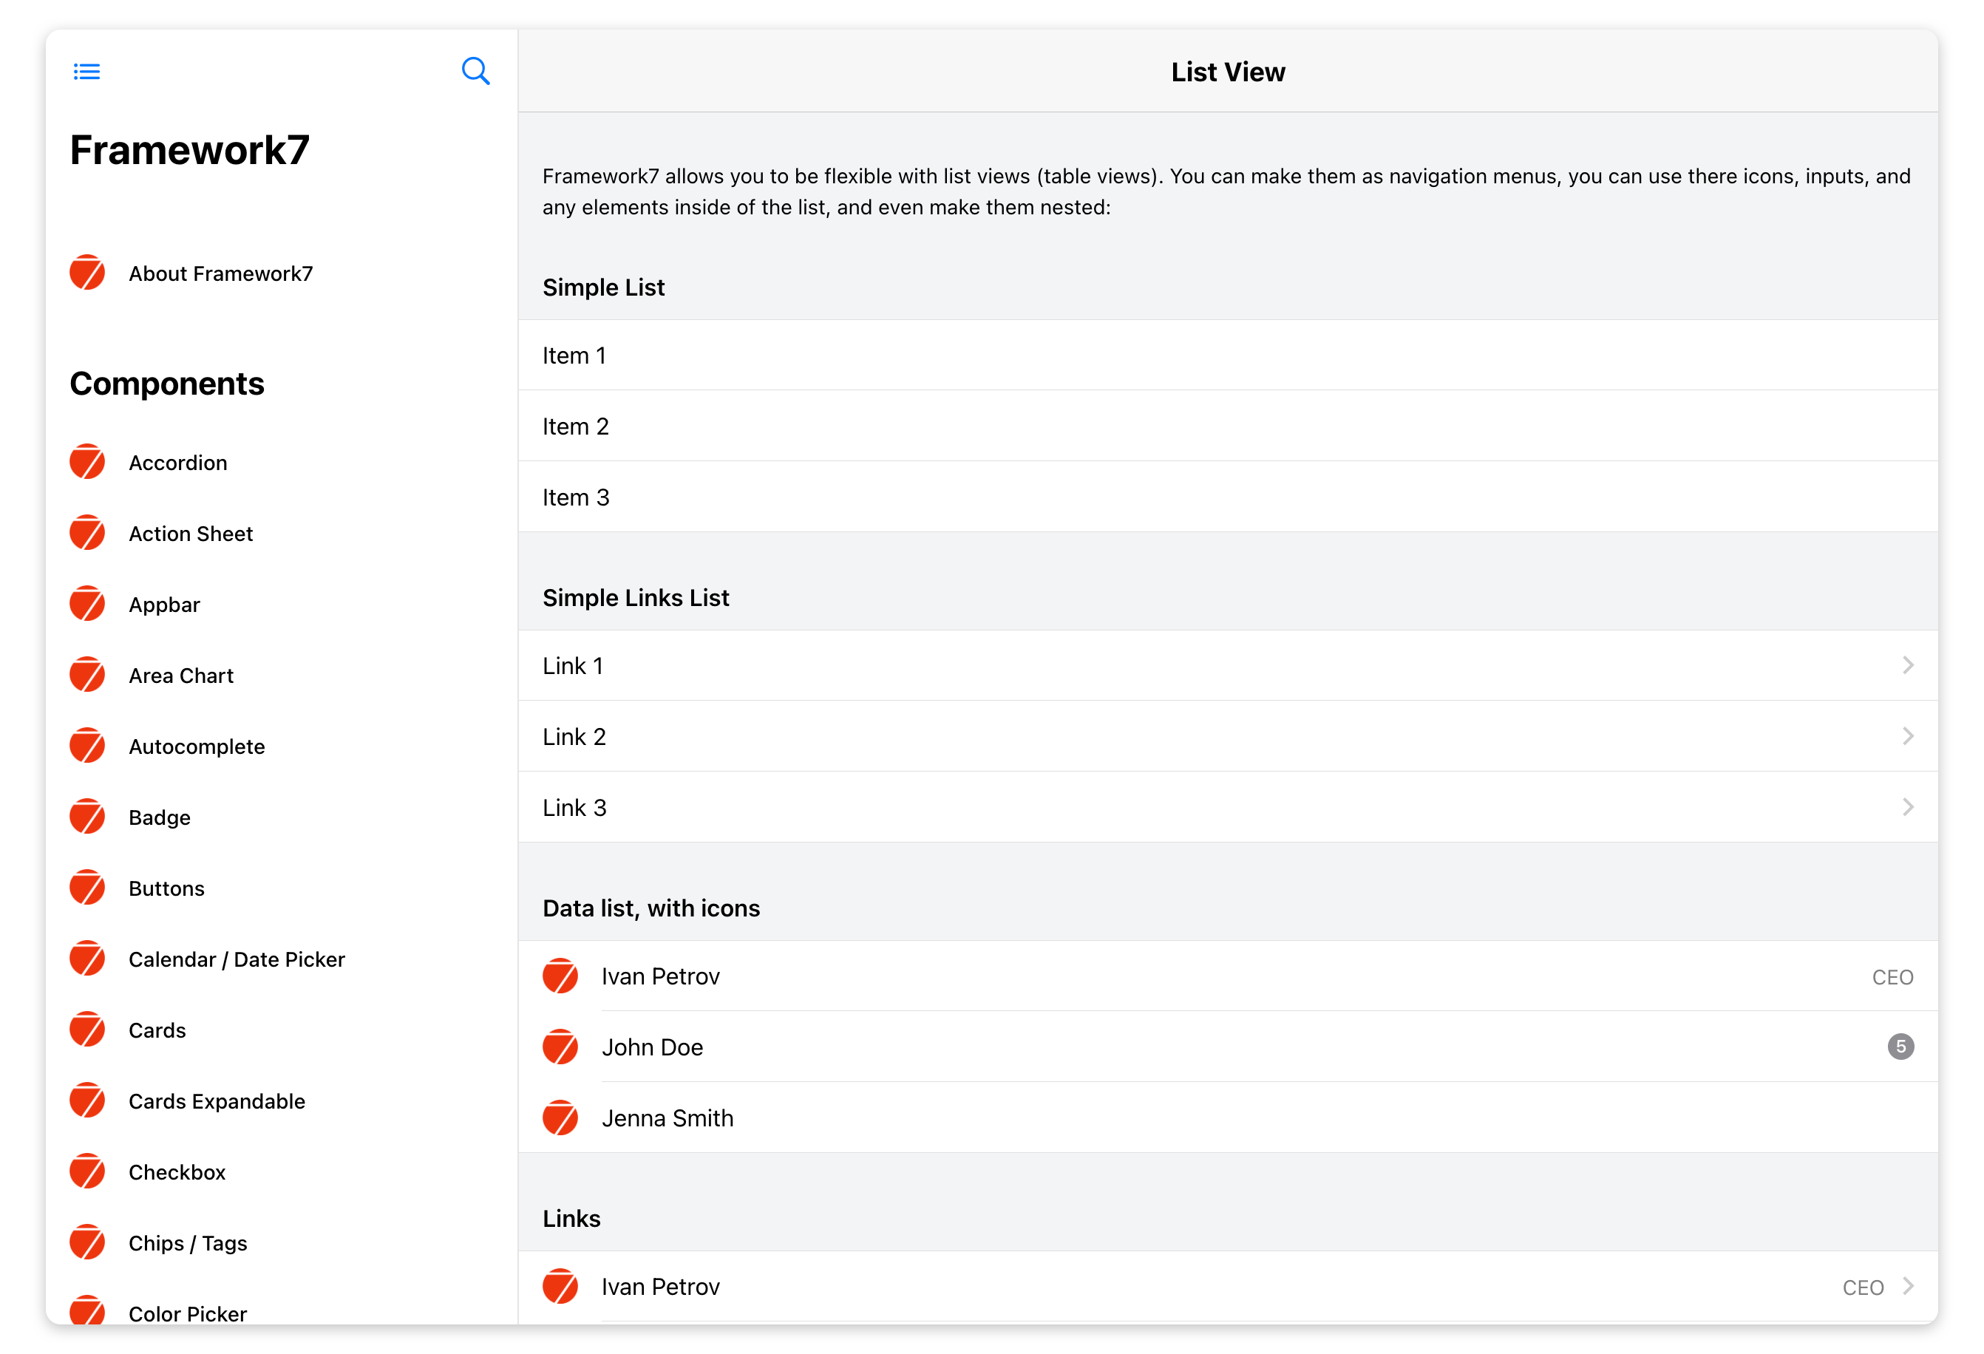This screenshot has width=1984, height=1354.
Task: Click the icon next to Cards Expandable
Action: coord(87,1100)
